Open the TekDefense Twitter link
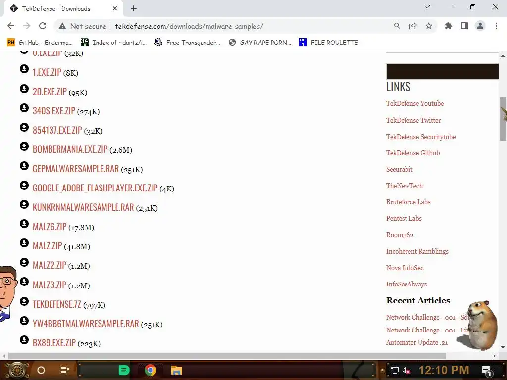The width and height of the screenshot is (507, 380). (x=413, y=120)
